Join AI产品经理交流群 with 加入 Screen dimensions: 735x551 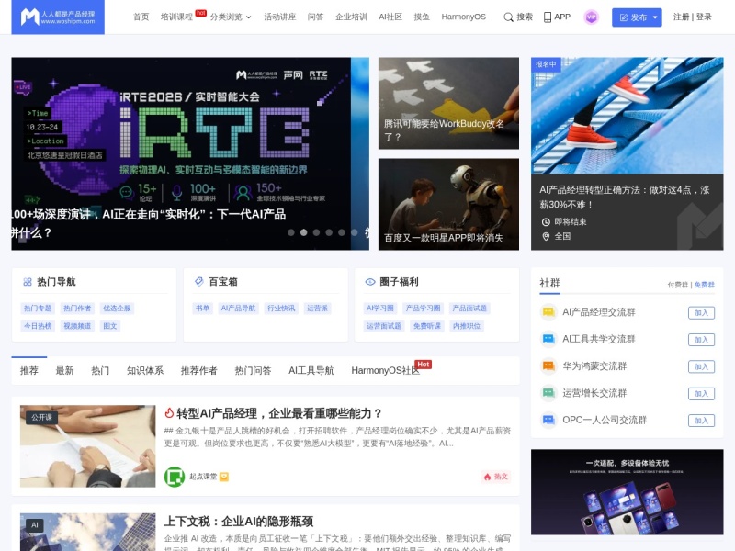pos(701,313)
